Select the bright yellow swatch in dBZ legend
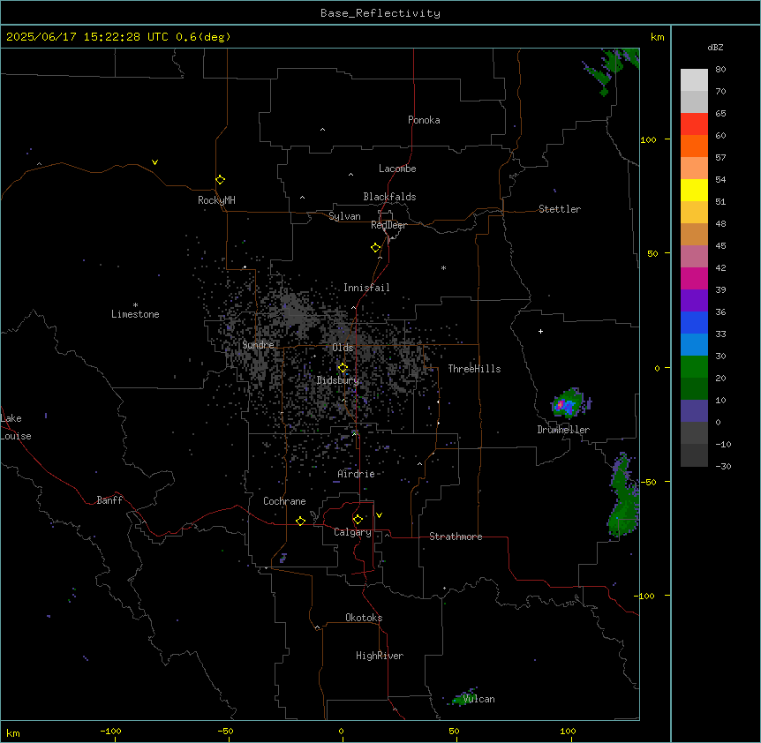The height and width of the screenshot is (743, 761). [694, 190]
